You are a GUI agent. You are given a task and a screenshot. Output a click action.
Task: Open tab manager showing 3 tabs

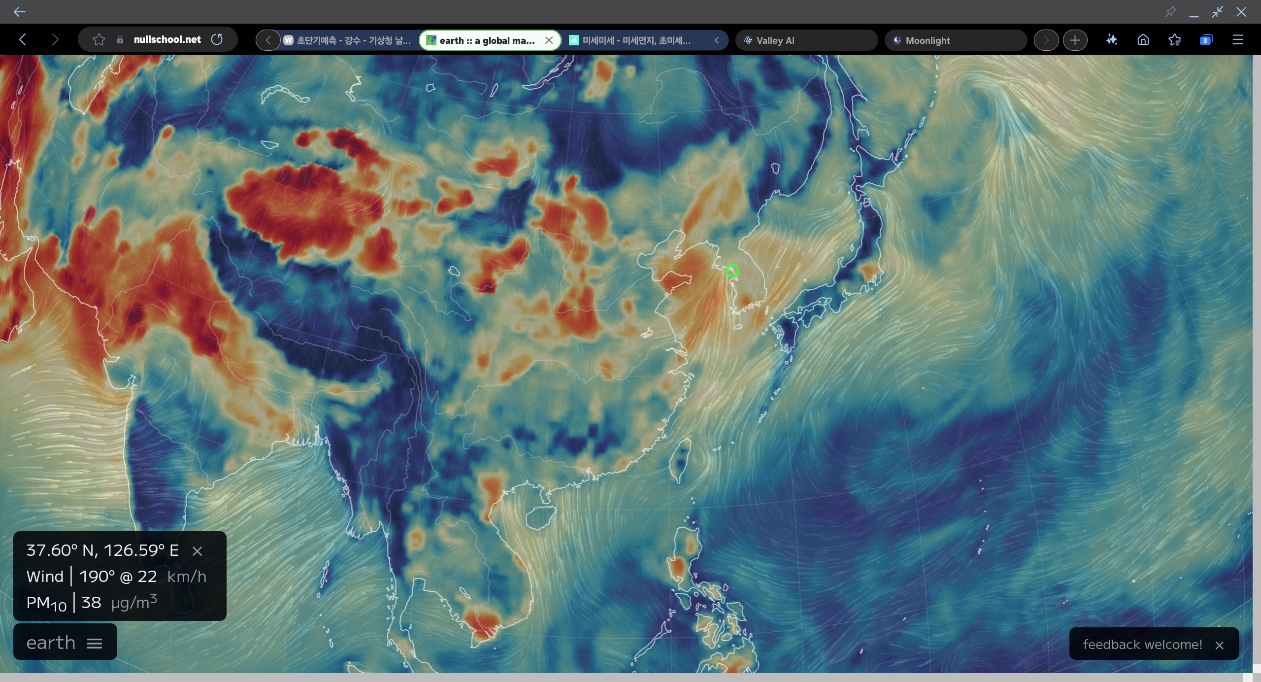coord(1206,40)
